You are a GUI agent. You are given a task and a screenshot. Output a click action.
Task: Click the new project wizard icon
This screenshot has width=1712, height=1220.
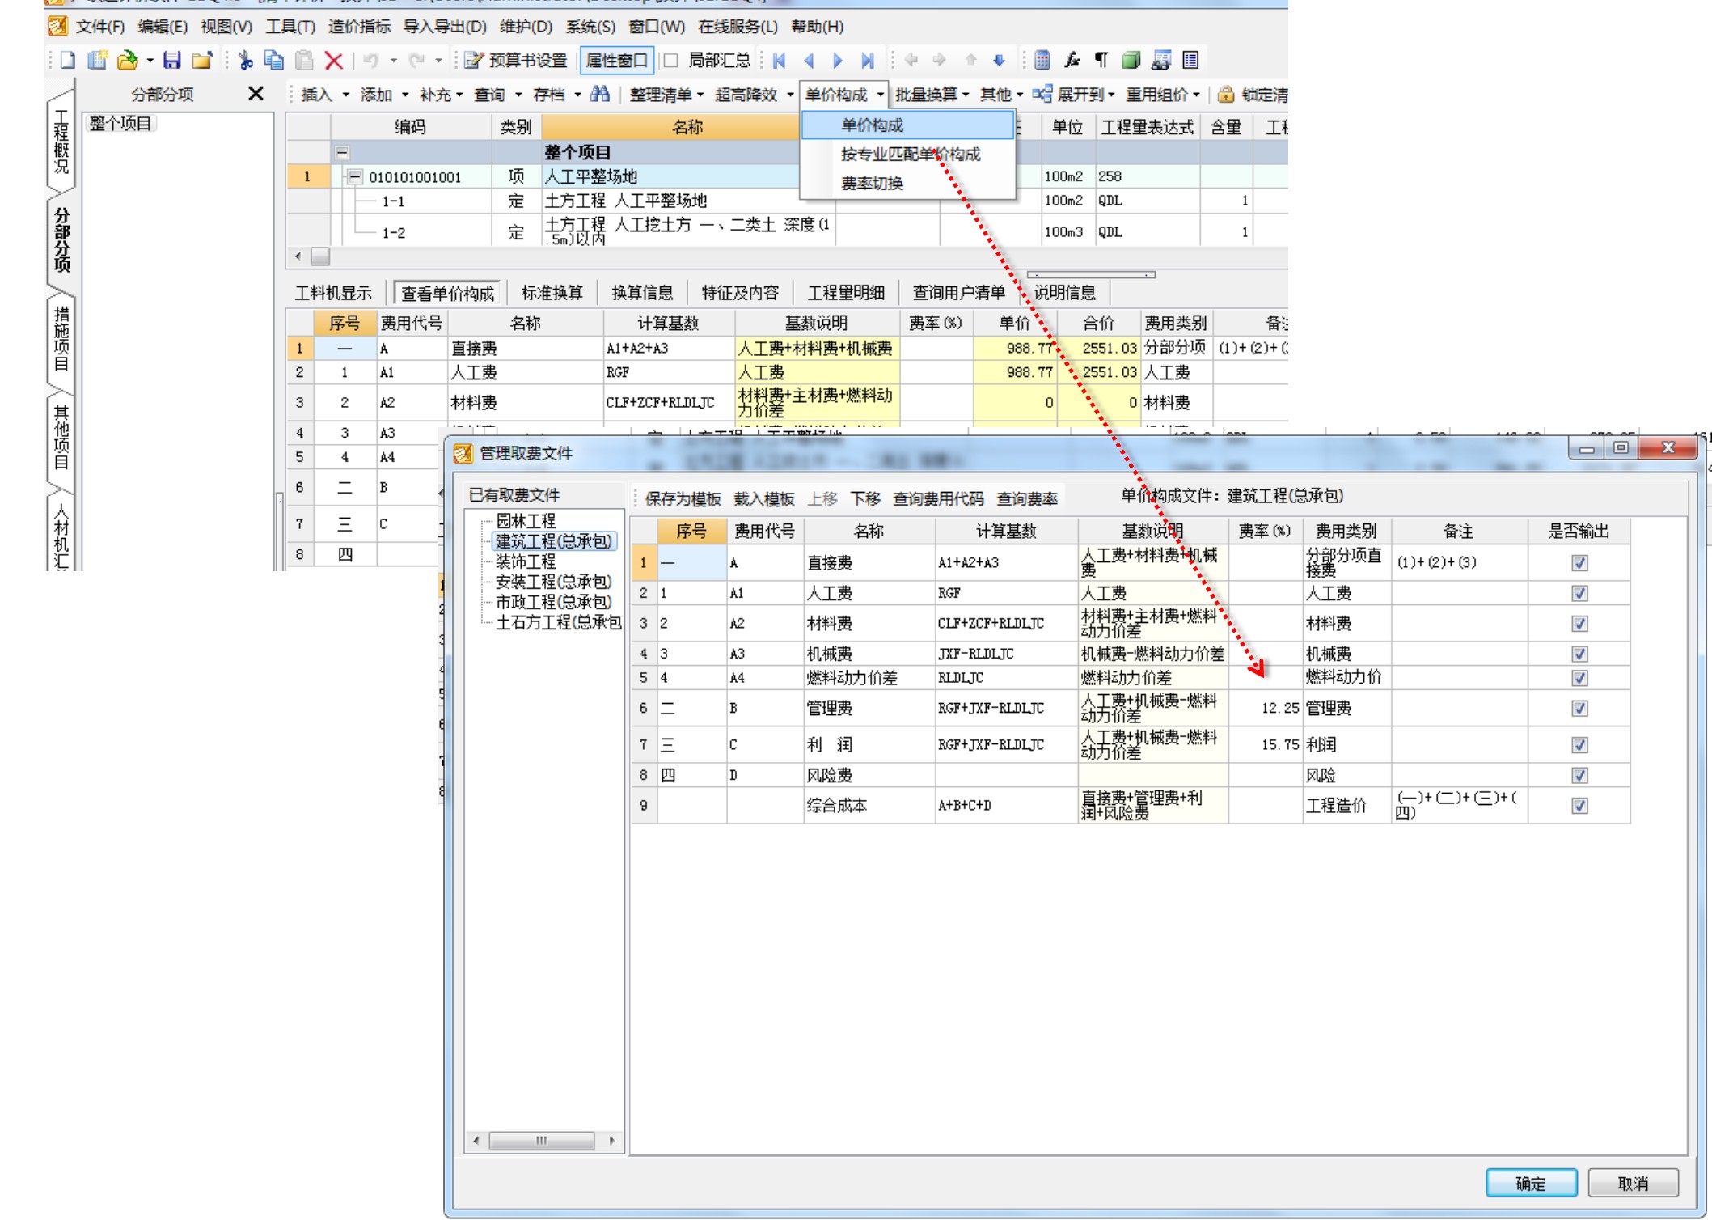coord(98,60)
